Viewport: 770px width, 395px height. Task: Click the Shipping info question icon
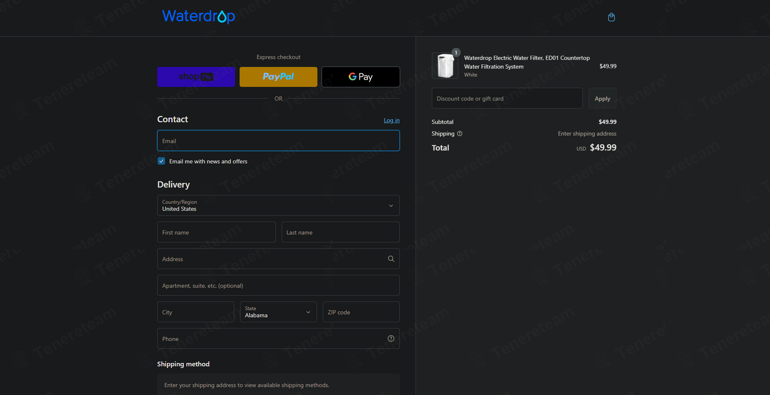click(460, 133)
